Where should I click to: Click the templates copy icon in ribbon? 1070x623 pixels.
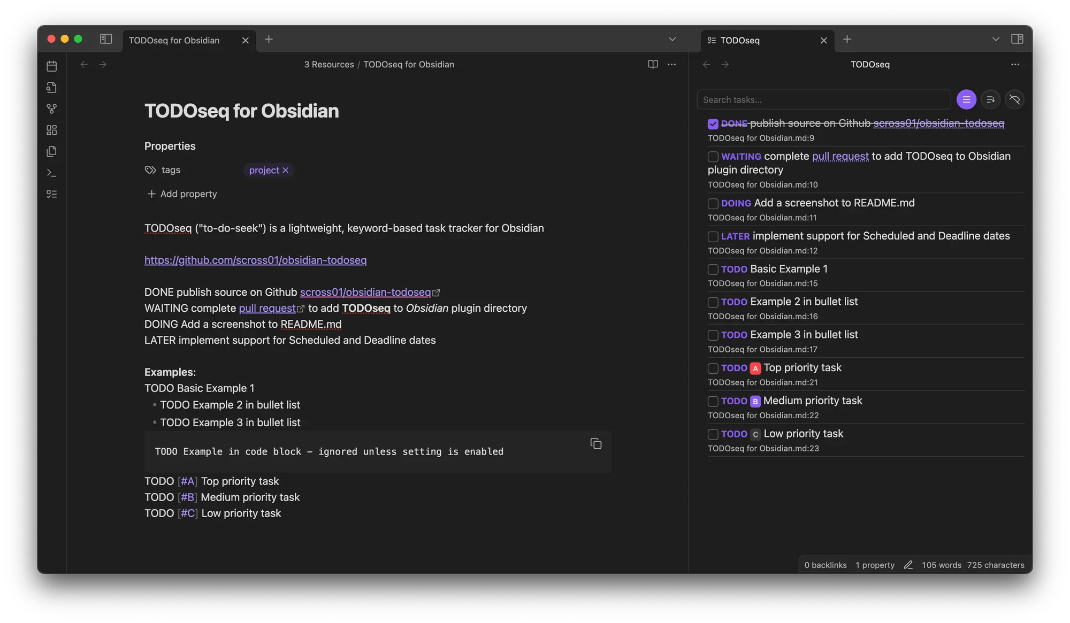point(52,152)
